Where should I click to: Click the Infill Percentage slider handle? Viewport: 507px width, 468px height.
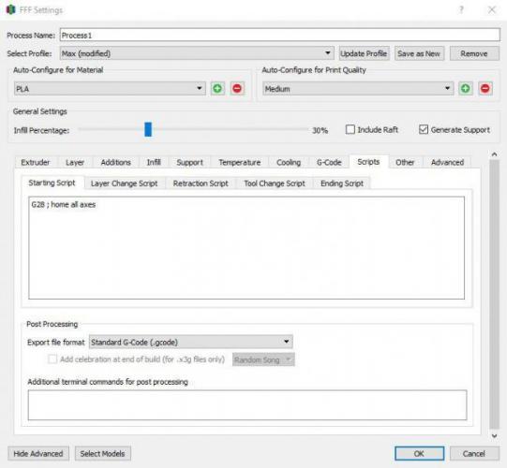(x=148, y=129)
